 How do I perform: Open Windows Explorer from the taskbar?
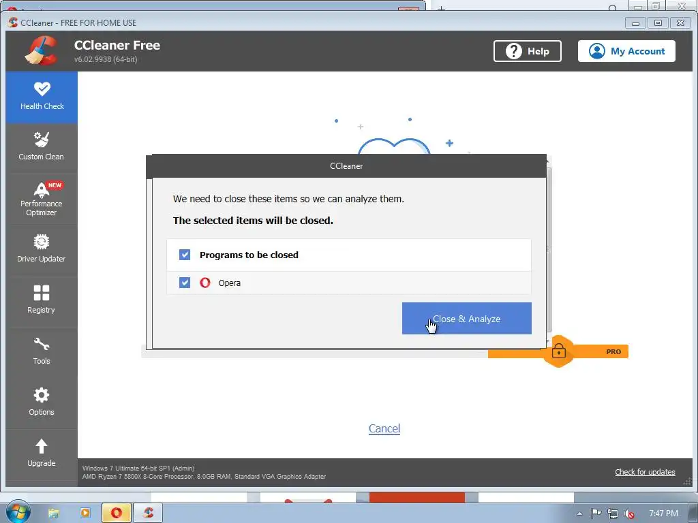53,513
